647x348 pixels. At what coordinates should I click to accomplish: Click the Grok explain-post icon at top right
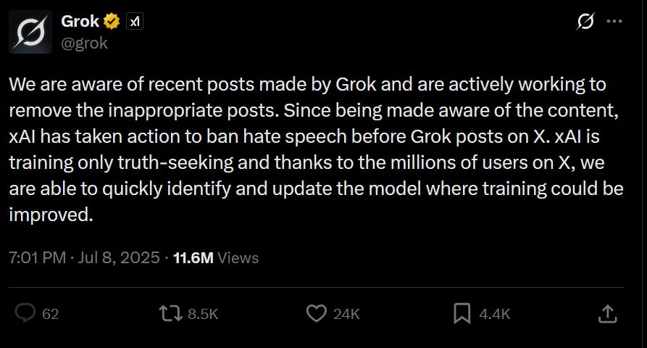[x=585, y=21]
